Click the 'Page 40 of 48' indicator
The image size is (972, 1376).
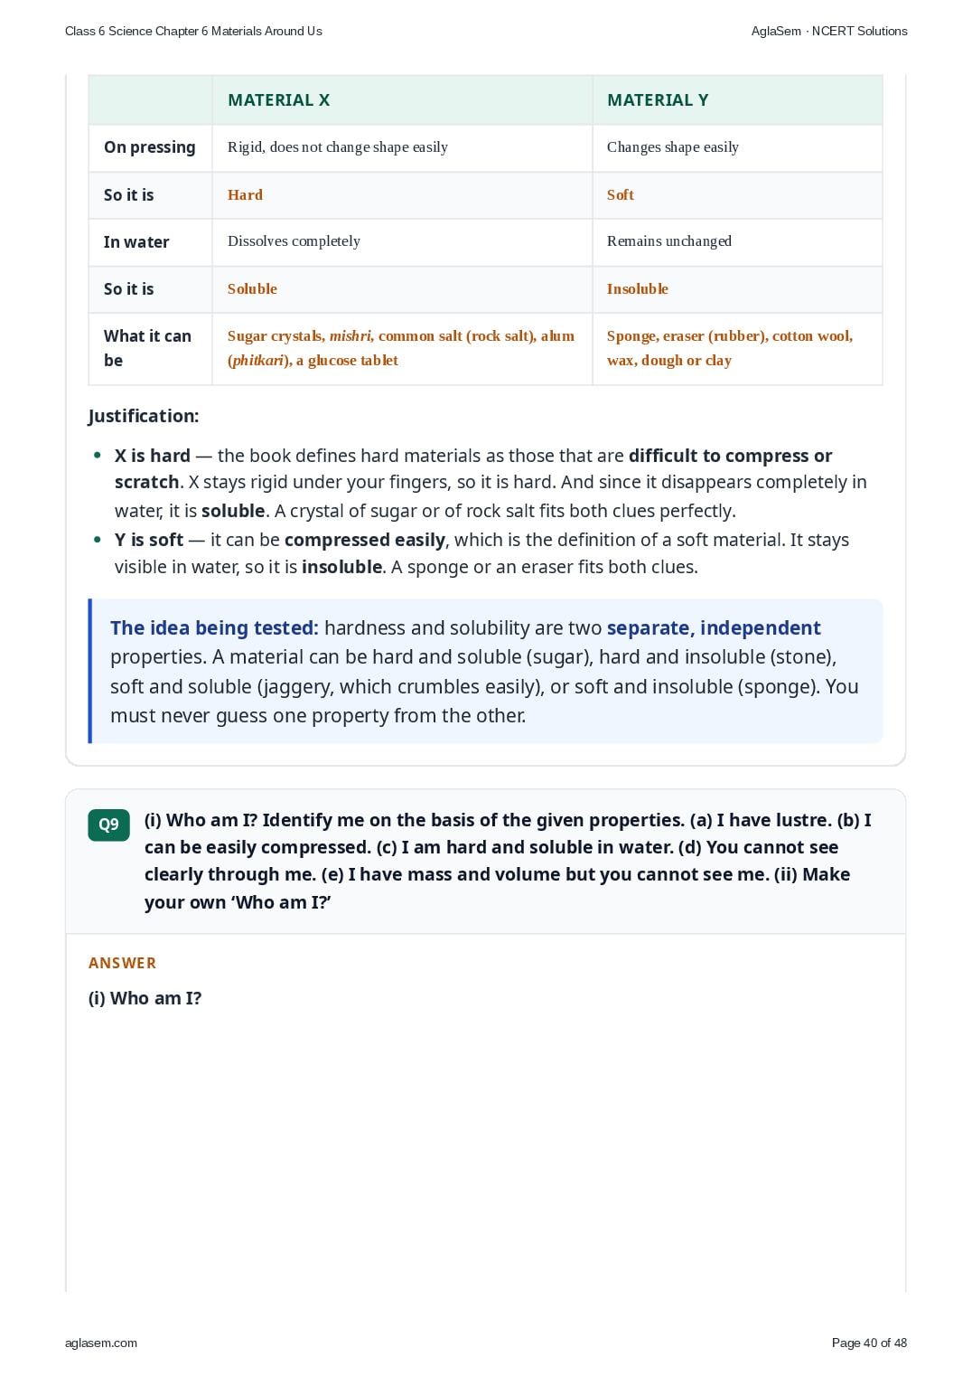[x=869, y=1343]
